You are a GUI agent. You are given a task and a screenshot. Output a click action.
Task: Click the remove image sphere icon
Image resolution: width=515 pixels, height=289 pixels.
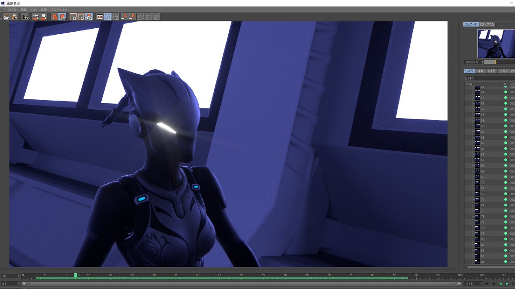[x=44, y=17]
